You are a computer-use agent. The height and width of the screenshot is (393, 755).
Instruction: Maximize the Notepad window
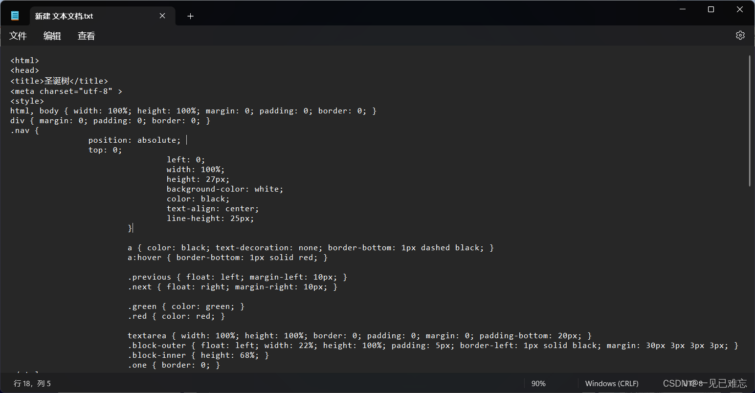[x=711, y=9]
